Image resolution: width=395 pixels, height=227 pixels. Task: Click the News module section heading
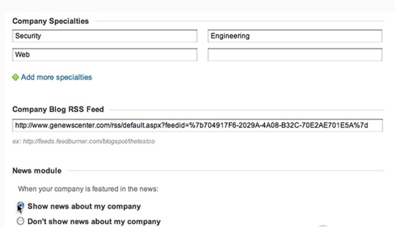click(37, 171)
